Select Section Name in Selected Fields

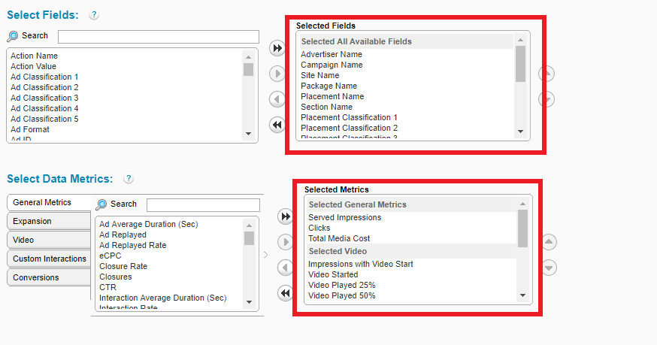coord(326,107)
